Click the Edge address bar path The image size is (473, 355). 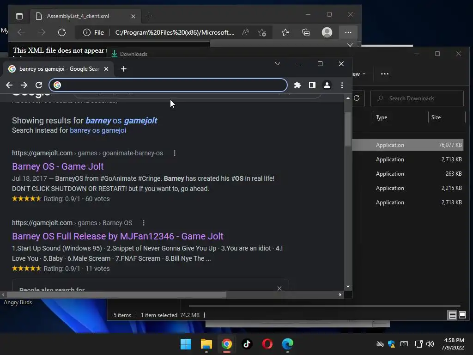175,32
